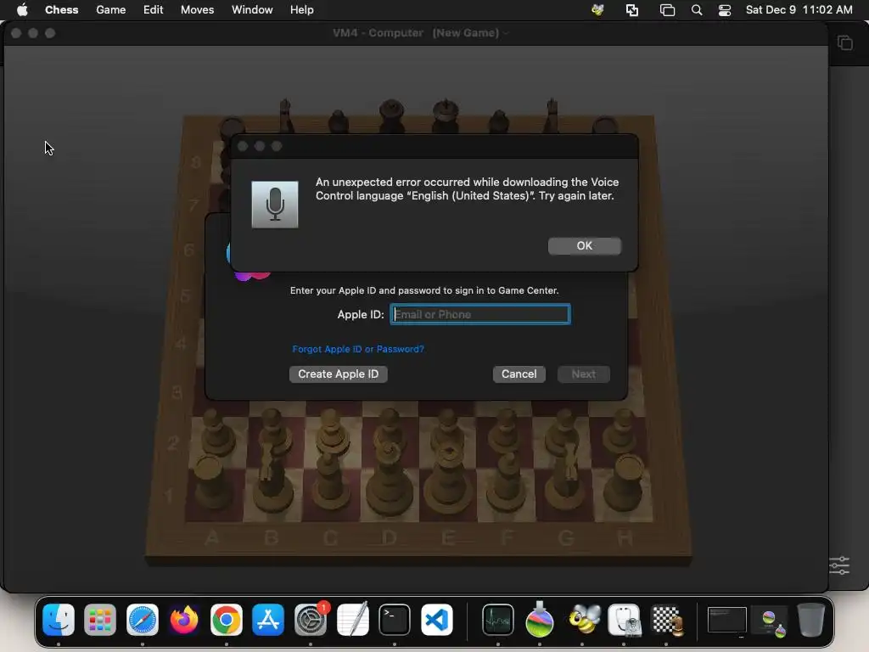Click the microphone icon in the error dialog
The width and height of the screenshot is (869, 652).
point(275,205)
